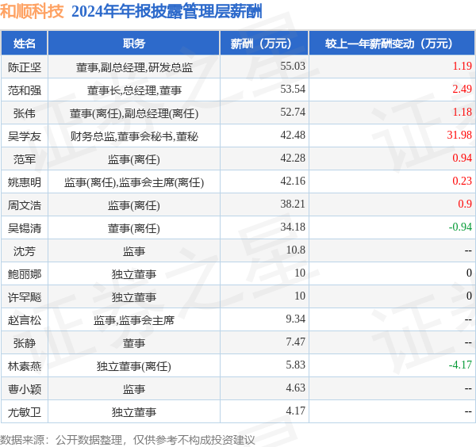This screenshot has width=476, height=447.
Task: Click the 2024年年报披露管理层薪酬 heading
Action: [167, 12]
